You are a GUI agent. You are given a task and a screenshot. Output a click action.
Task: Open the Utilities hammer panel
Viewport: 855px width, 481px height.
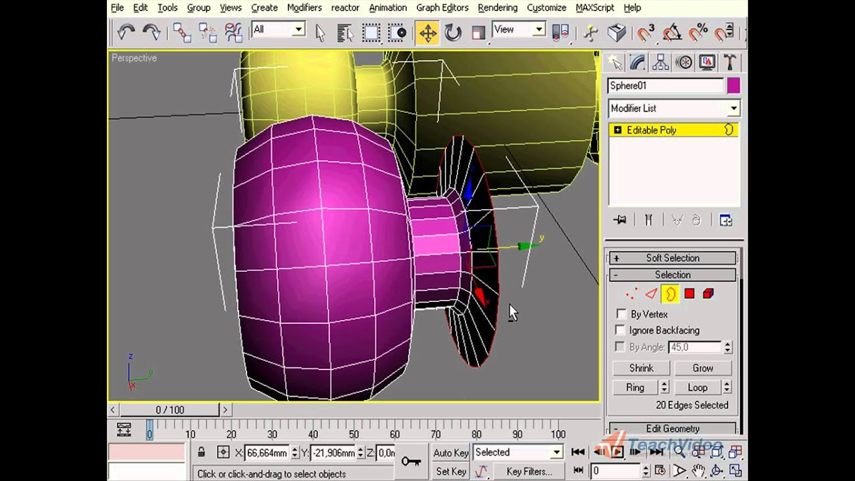coord(729,62)
